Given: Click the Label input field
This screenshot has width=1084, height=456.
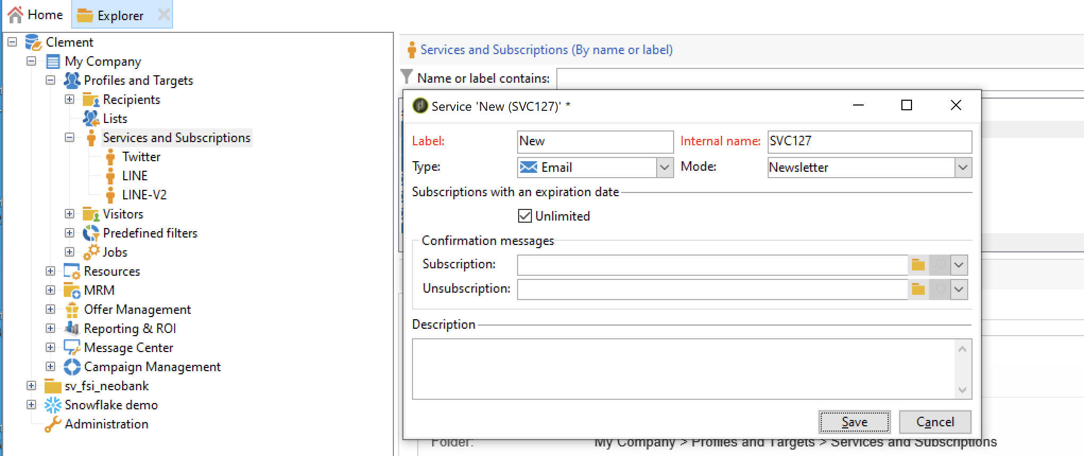Looking at the screenshot, I should click(595, 142).
